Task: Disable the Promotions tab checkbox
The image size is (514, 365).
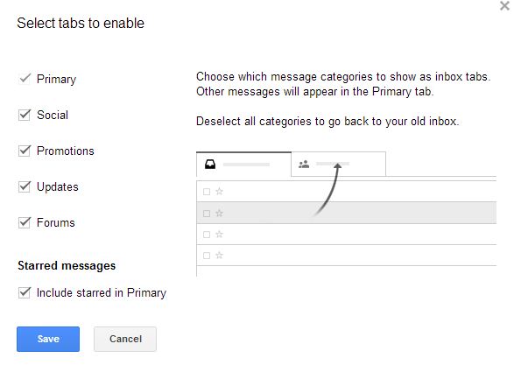Action: coord(25,151)
